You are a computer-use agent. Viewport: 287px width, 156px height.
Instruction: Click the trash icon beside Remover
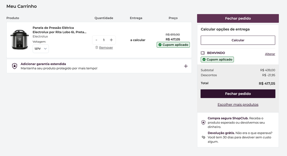click(x=96, y=47)
